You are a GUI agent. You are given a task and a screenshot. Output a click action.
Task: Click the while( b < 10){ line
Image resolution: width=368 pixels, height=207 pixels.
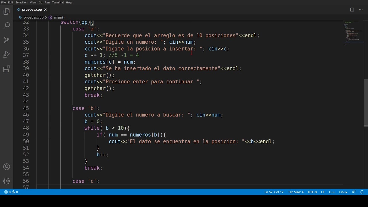click(x=107, y=128)
